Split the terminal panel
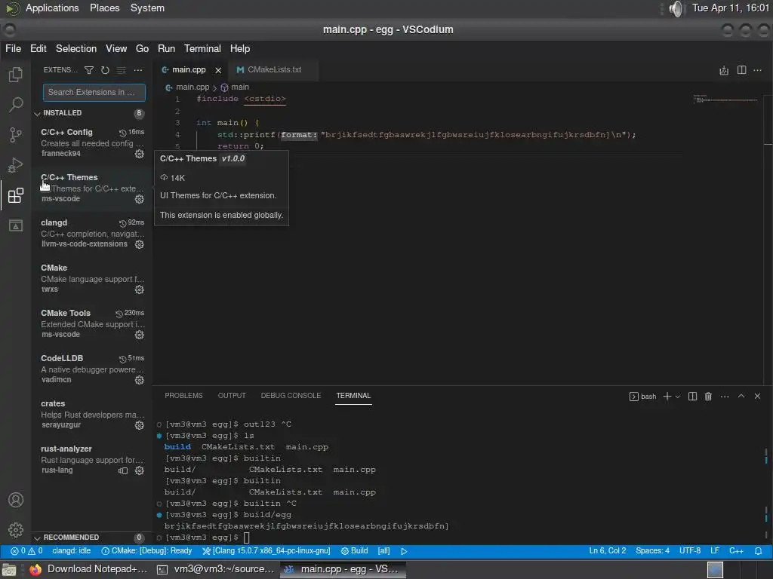The image size is (773, 579). [x=692, y=397]
